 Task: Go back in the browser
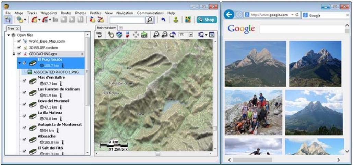(229, 15)
